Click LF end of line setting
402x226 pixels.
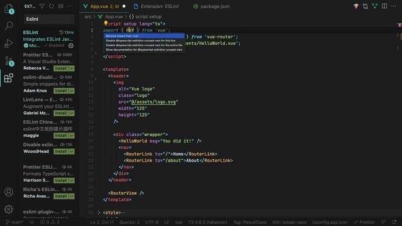pyautogui.click(x=167, y=222)
